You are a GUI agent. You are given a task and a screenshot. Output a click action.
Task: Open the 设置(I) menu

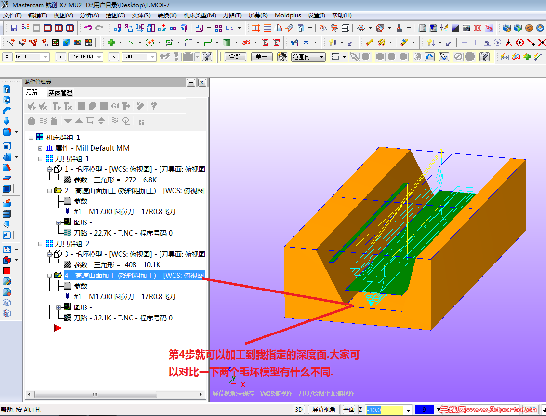tap(316, 15)
